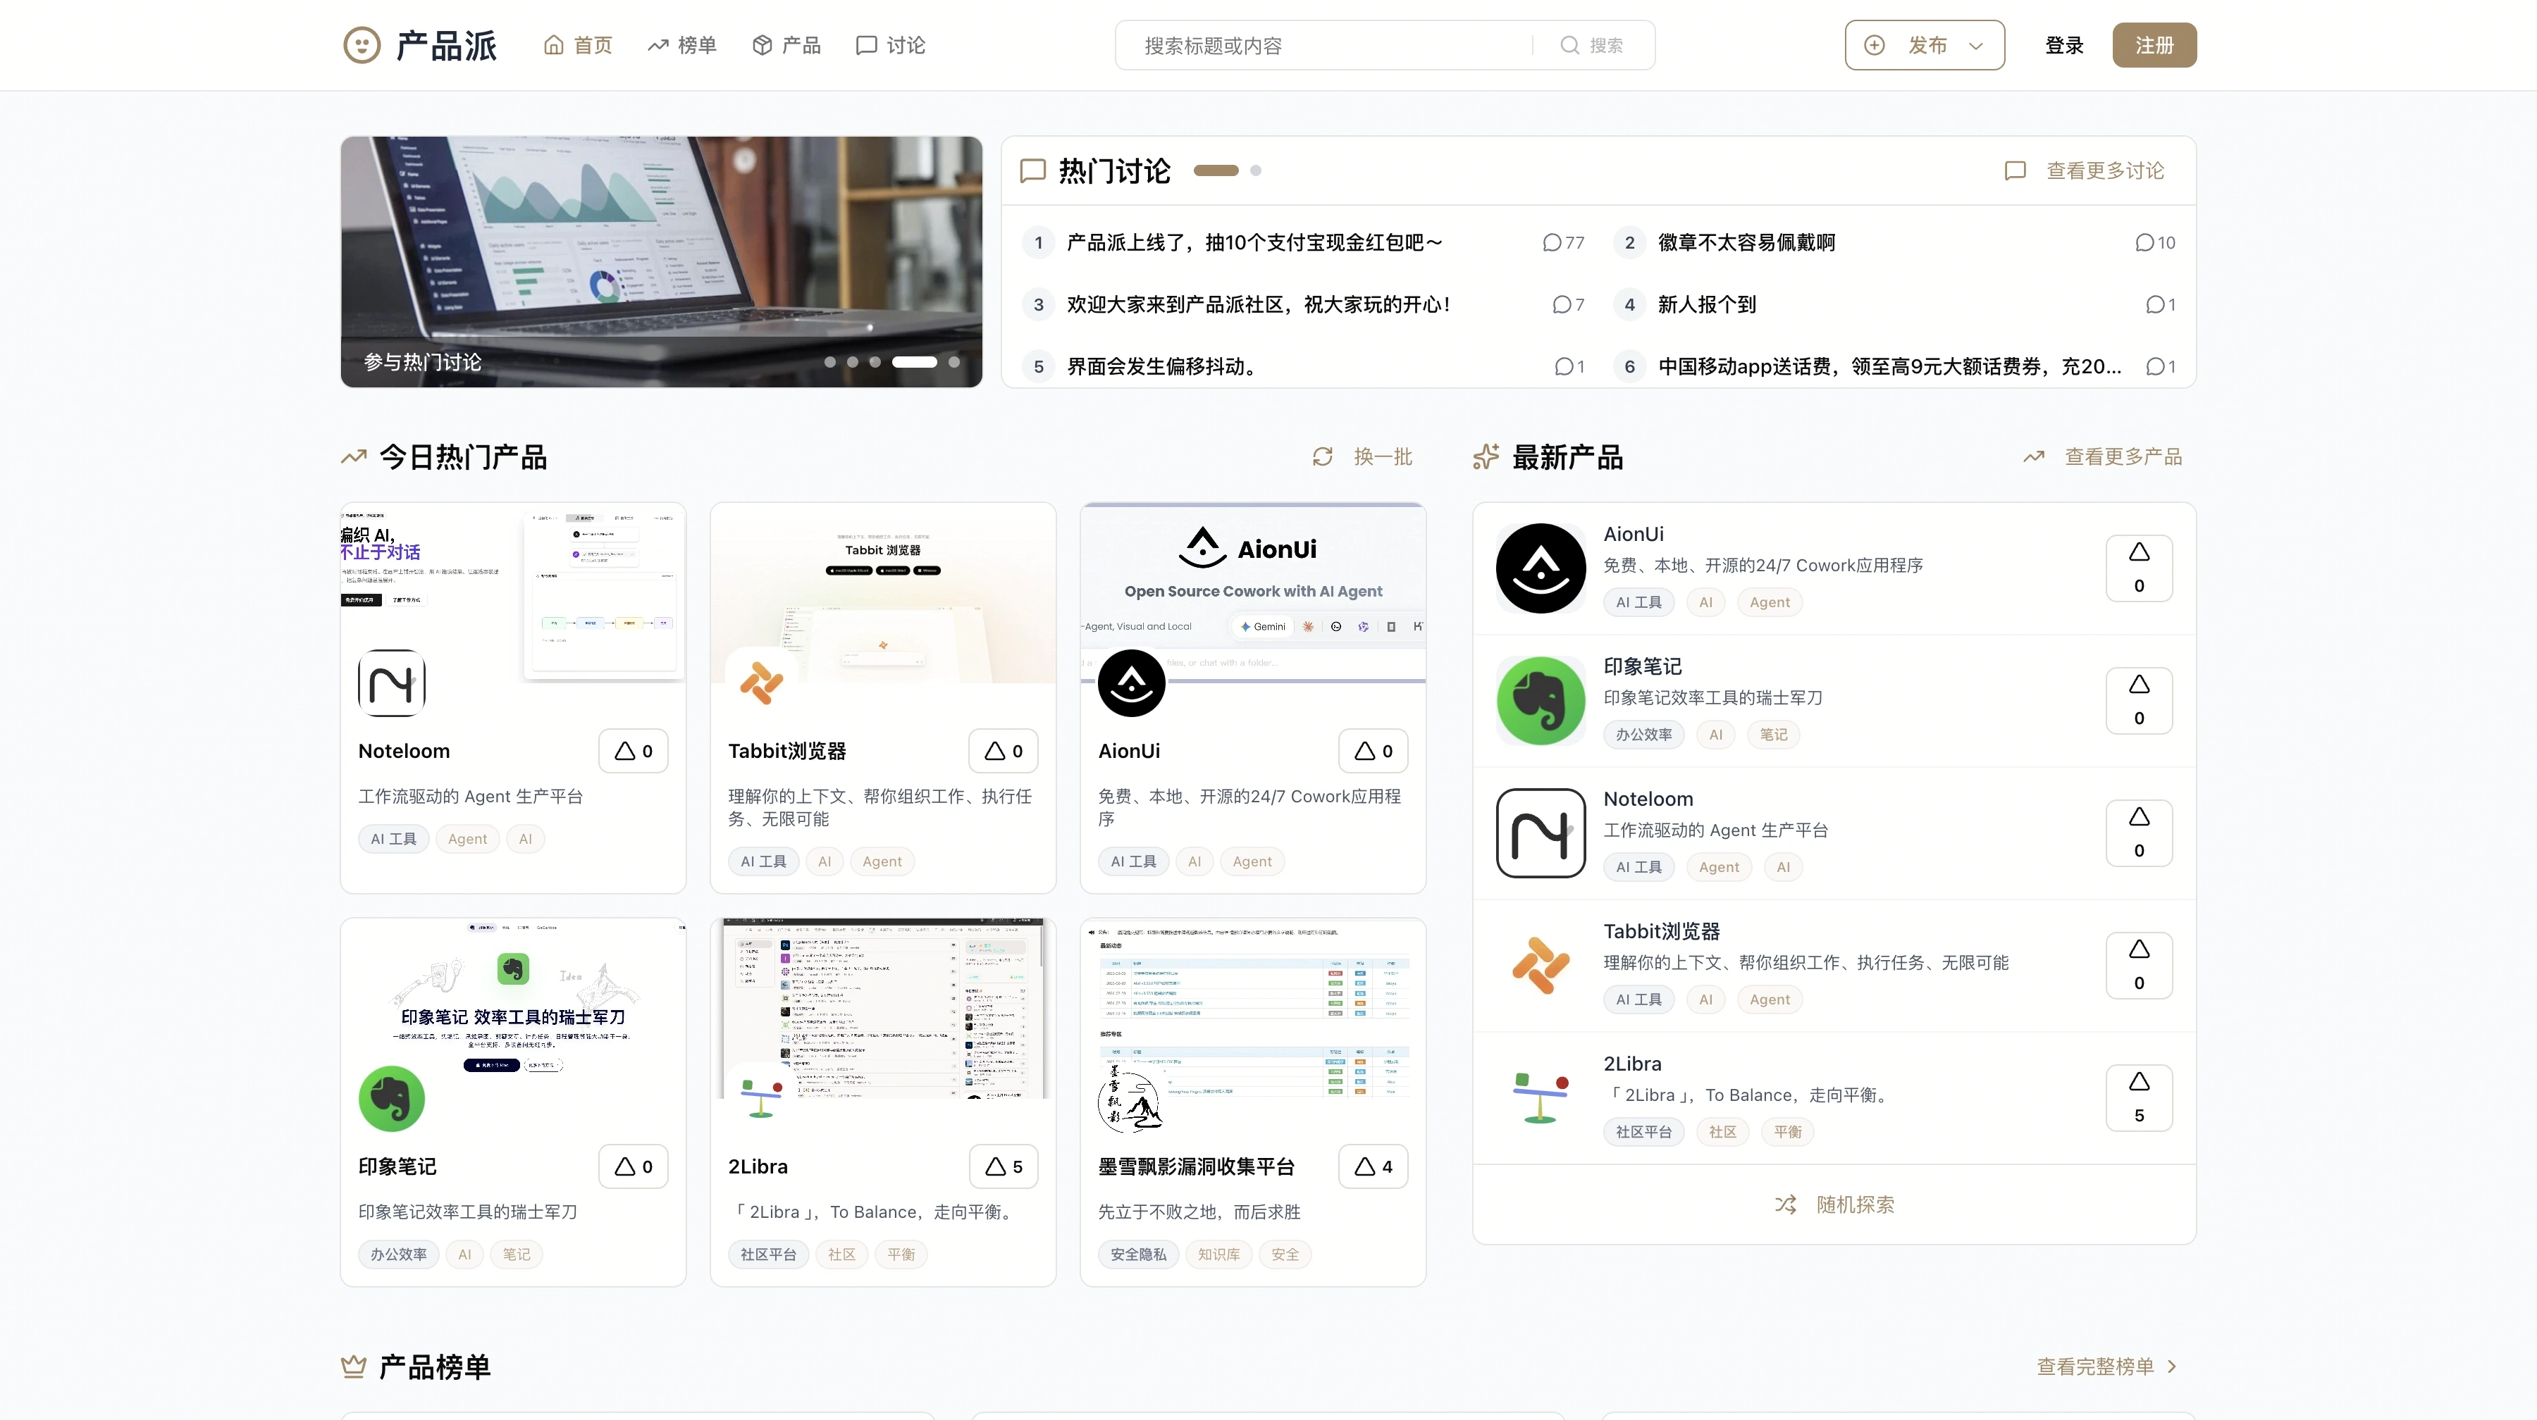Open the AionUi circular logo icon
Image resolution: width=2537 pixels, height=1420 pixels.
point(1130,682)
